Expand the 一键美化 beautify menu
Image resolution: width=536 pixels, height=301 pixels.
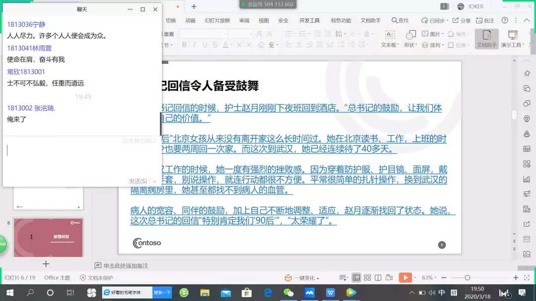click(x=302, y=278)
